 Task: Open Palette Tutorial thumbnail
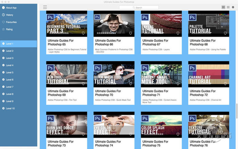(209, 23)
